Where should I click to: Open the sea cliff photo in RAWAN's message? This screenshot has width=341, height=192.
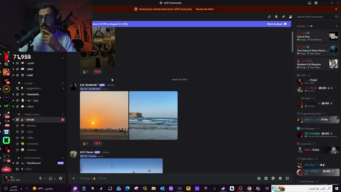tap(153, 115)
